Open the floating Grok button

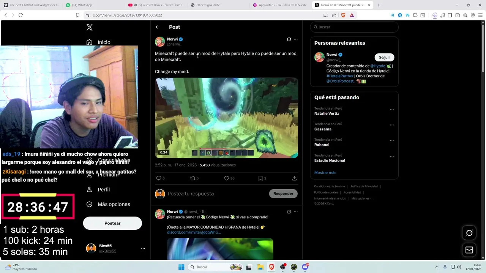[x=469, y=233]
